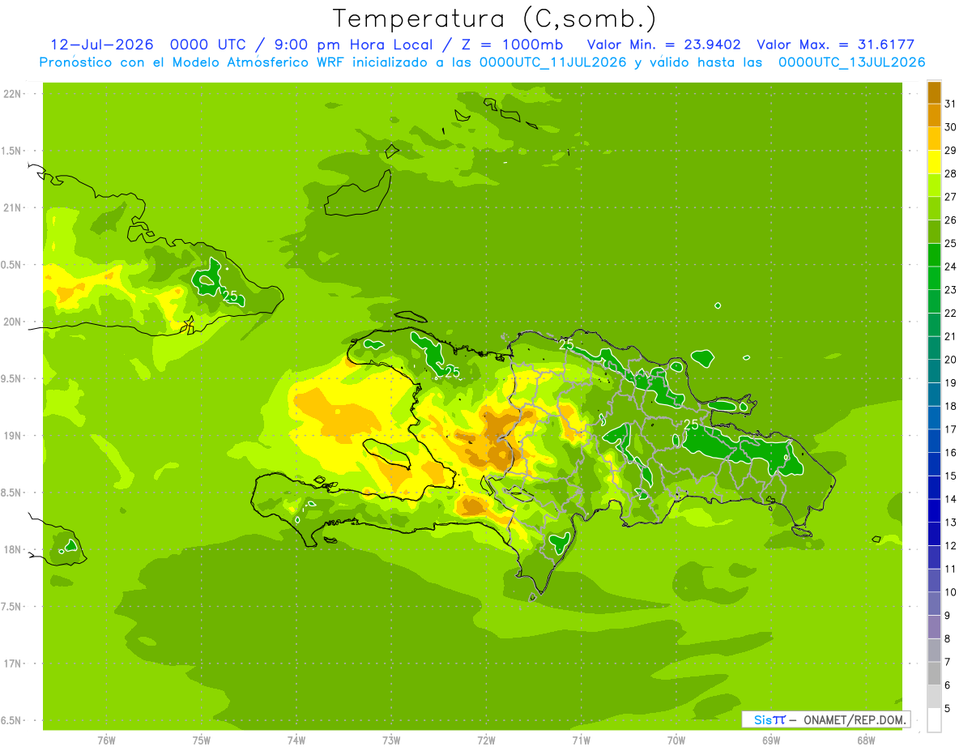The image size is (972, 751).
Task: Click the title "Temperatura (C,somb.)"
Action: click(x=494, y=19)
